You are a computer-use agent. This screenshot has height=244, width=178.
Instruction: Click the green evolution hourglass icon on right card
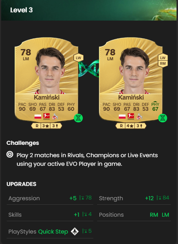[x=163, y=118]
